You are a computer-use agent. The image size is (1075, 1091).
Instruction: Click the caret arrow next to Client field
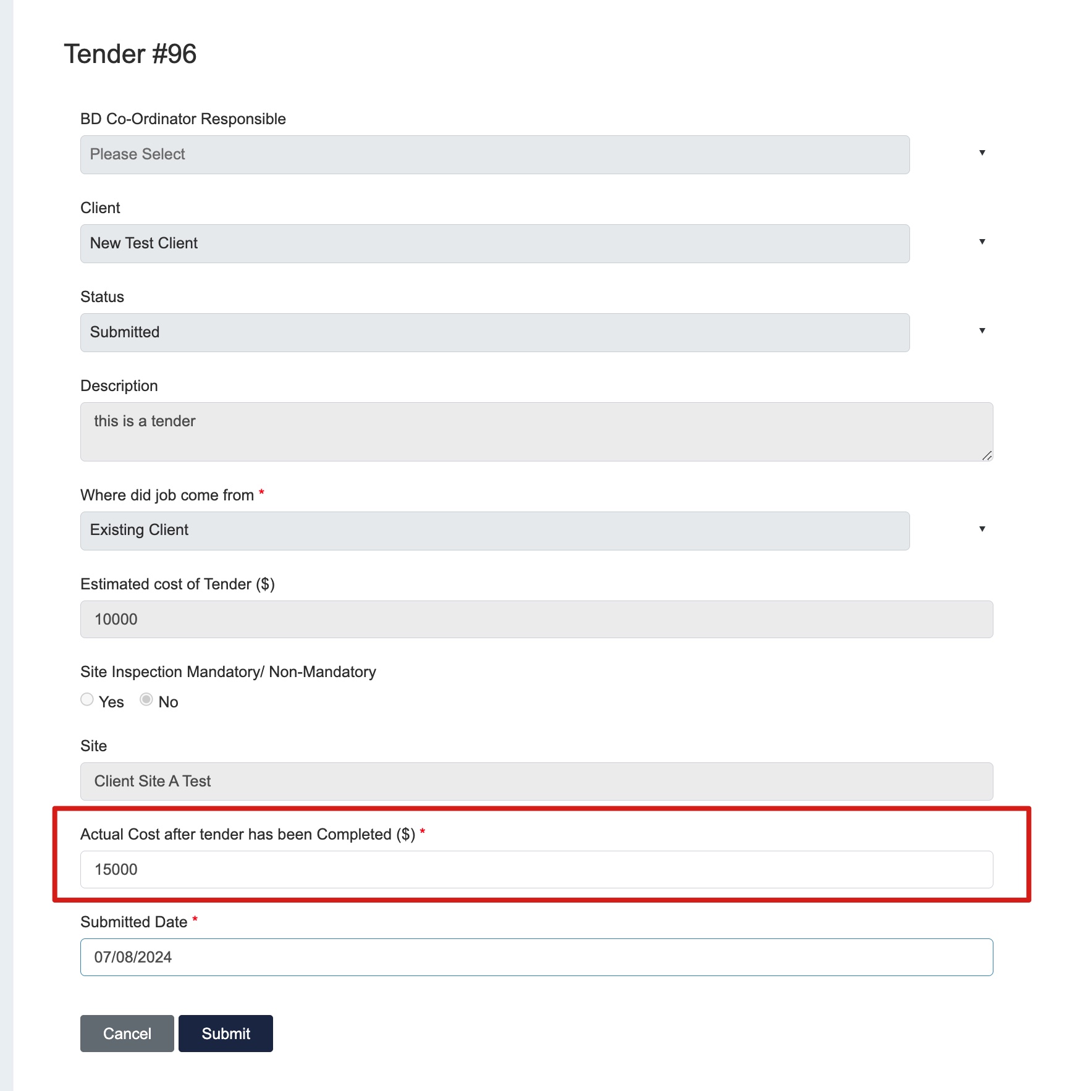(982, 242)
